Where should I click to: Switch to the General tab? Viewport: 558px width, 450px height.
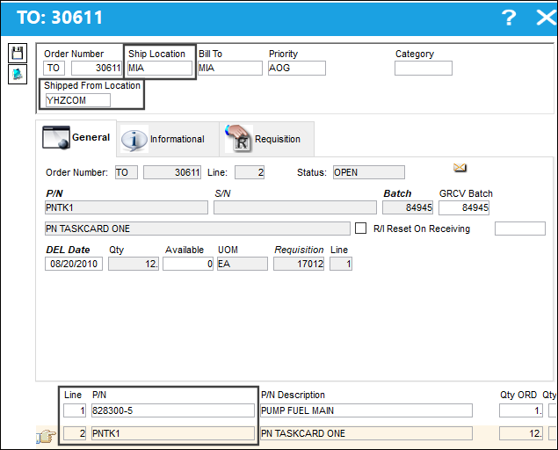pos(76,138)
